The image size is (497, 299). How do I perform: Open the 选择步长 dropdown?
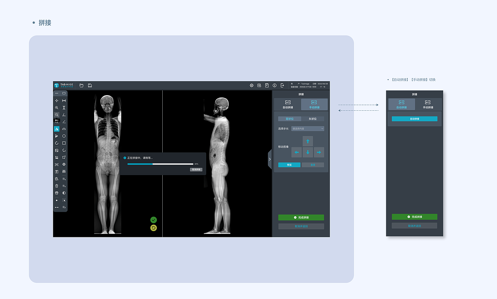308,129
